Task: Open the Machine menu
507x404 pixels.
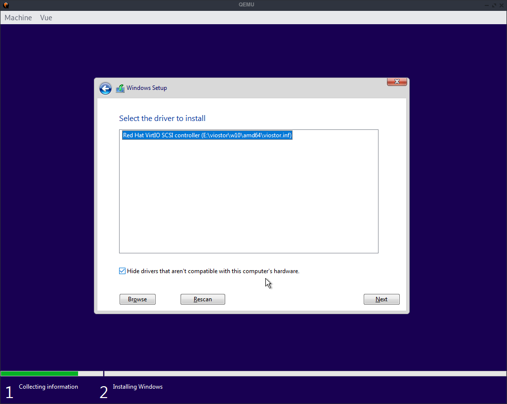Action: [x=18, y=18]
